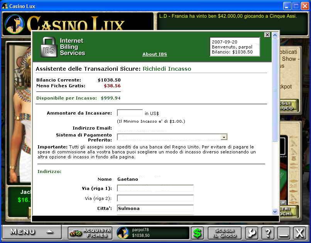Click the poker chips icon on Acquista Fiches
Viewport: 311px width, 243px height.
(x=76, y=233)
